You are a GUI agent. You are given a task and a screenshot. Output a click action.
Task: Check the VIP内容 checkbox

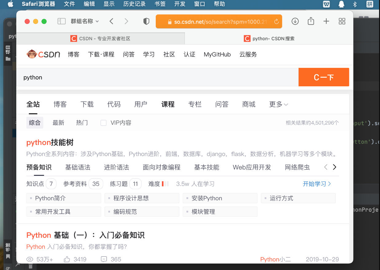(104, 123)
